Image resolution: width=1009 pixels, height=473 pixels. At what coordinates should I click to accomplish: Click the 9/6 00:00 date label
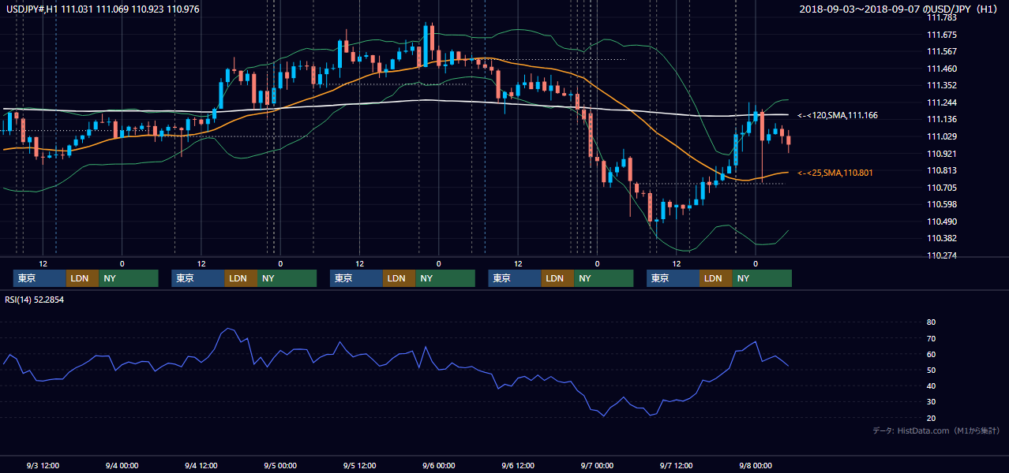(x=438, y=465)
